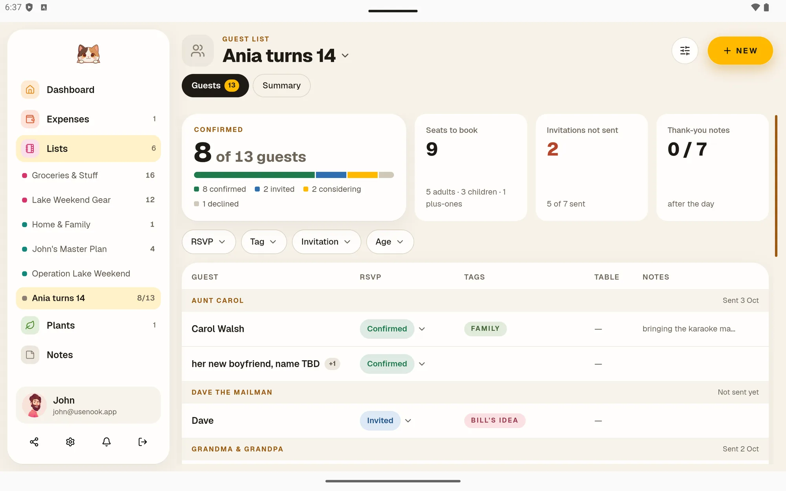Open the RSVP filter dropdown
Image resolution: width=786 pixels, height=491 pixels.
click(209, 242)
